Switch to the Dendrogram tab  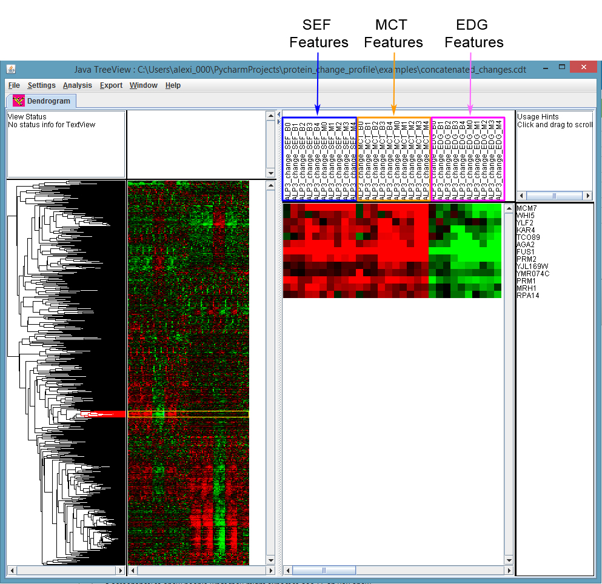pos(41,101)
